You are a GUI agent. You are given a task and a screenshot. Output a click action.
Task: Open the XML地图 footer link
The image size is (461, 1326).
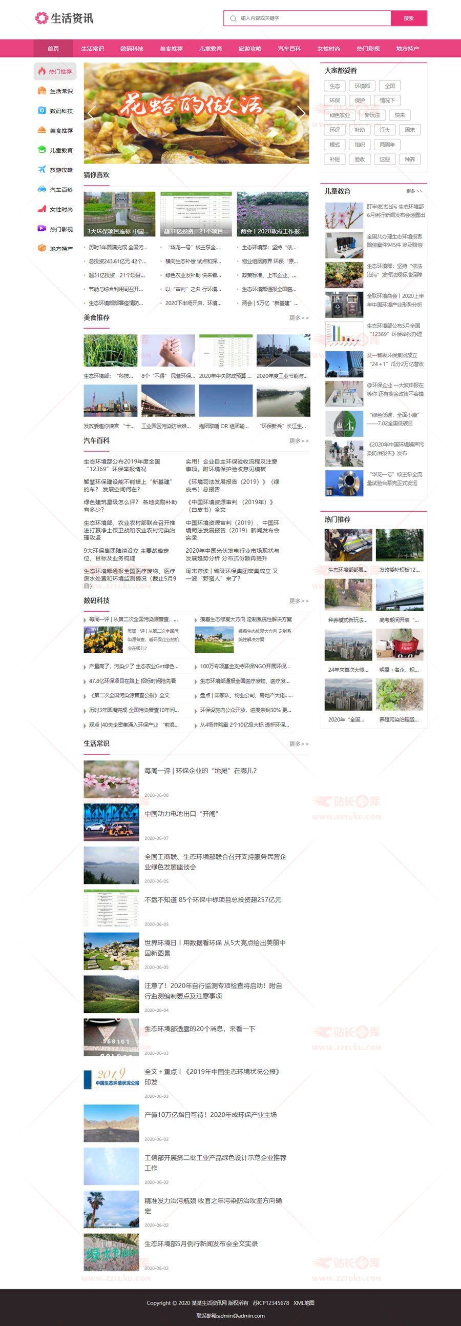click(x=304, y=1303)
